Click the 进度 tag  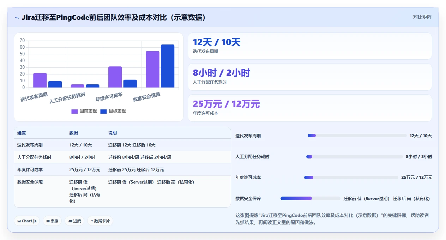click(x=74, y=221)
